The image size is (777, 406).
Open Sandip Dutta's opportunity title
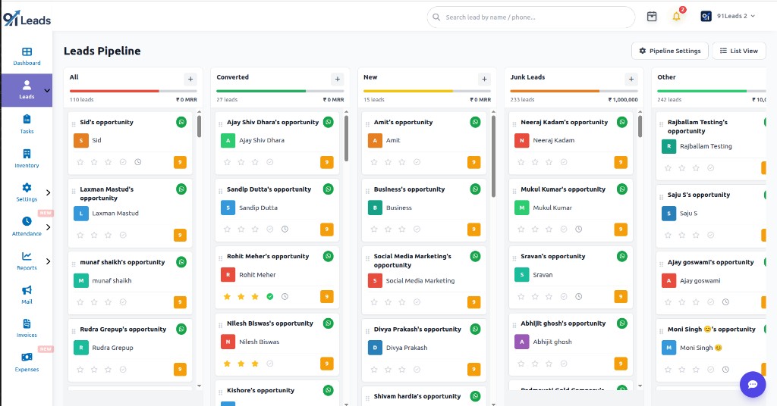click(x=269, y=189)
